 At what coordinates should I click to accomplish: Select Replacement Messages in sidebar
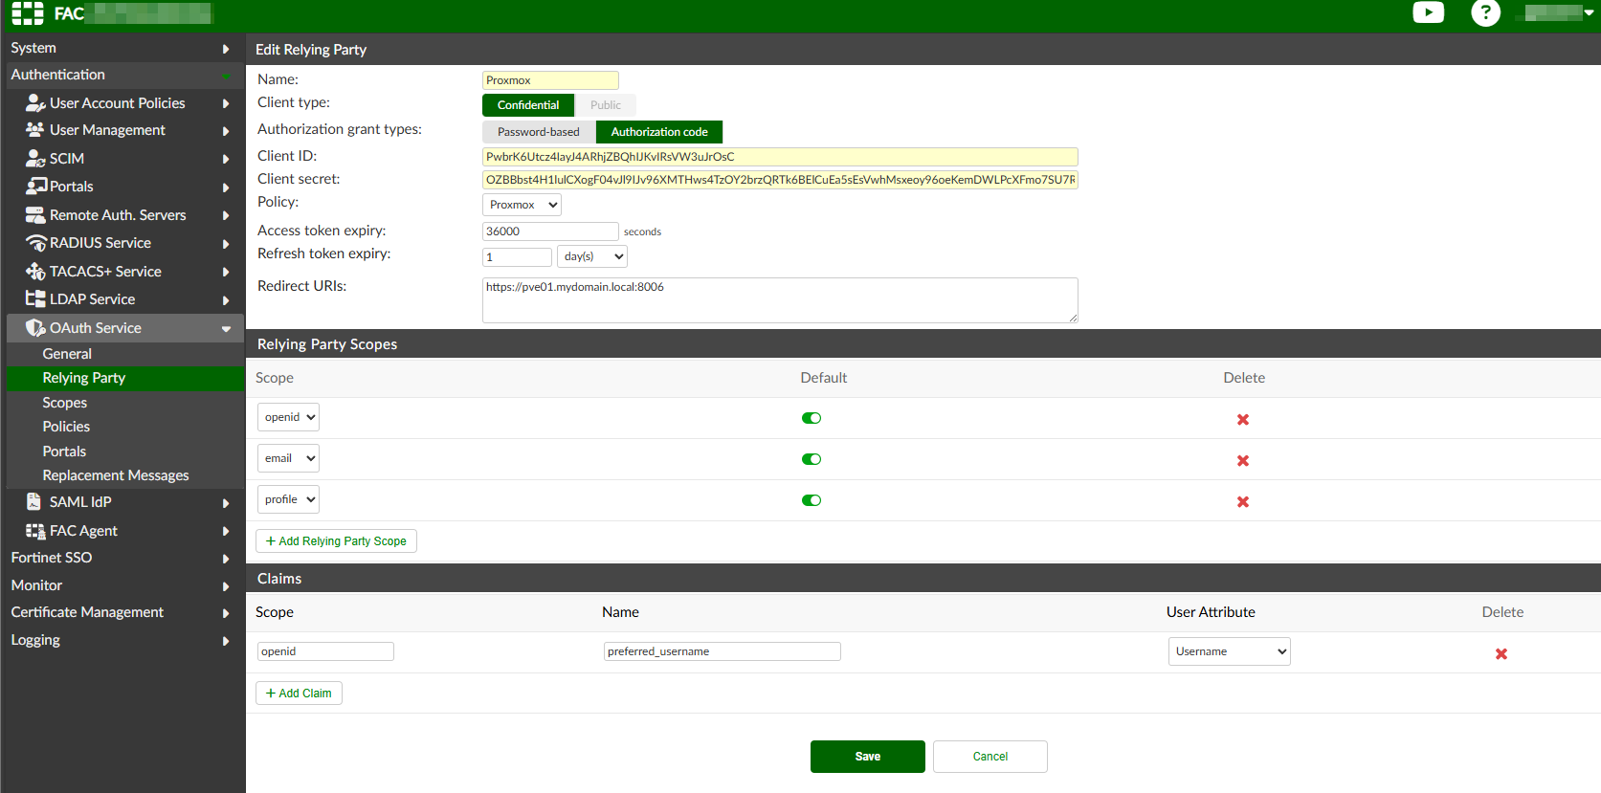coord(115,475)
